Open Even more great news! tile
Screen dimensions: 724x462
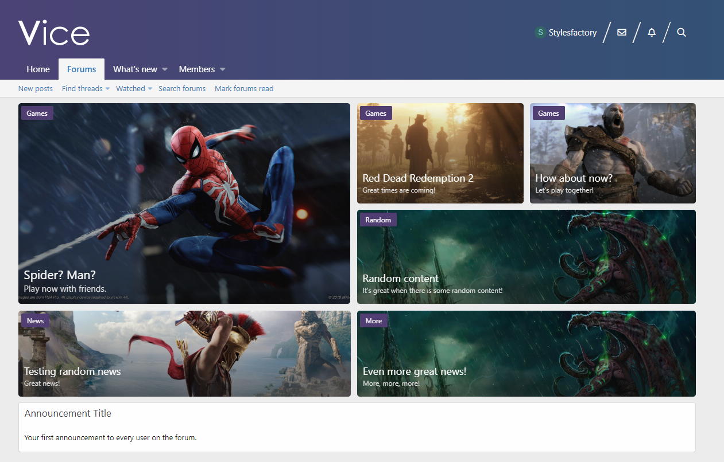pos(526,354)
